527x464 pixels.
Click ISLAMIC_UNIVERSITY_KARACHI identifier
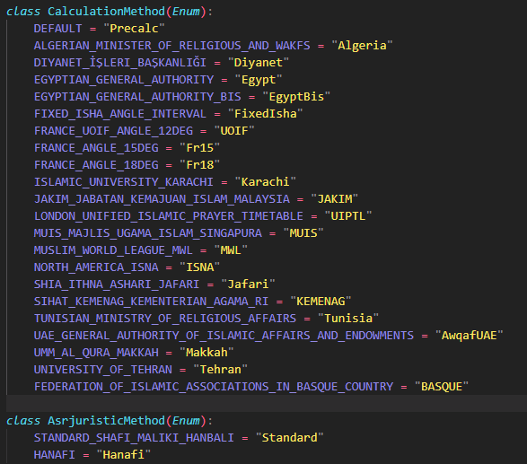click(x=124, y=182)
